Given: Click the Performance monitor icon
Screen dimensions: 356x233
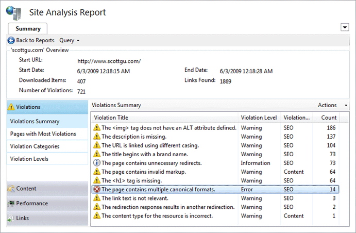Looking at the screenshot, I should click(11, 204).
